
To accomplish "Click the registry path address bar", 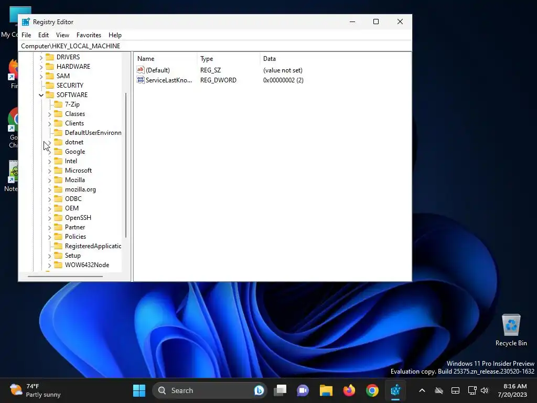I will pos(215,46).
